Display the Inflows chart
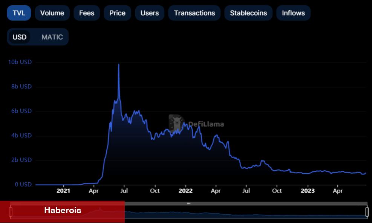 (x=293, y=13)
